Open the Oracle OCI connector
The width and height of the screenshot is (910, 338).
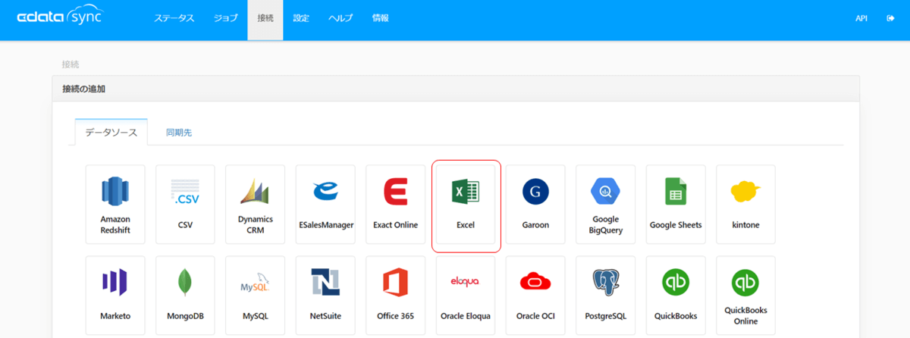pyautogui.click(x=535, y=296)
